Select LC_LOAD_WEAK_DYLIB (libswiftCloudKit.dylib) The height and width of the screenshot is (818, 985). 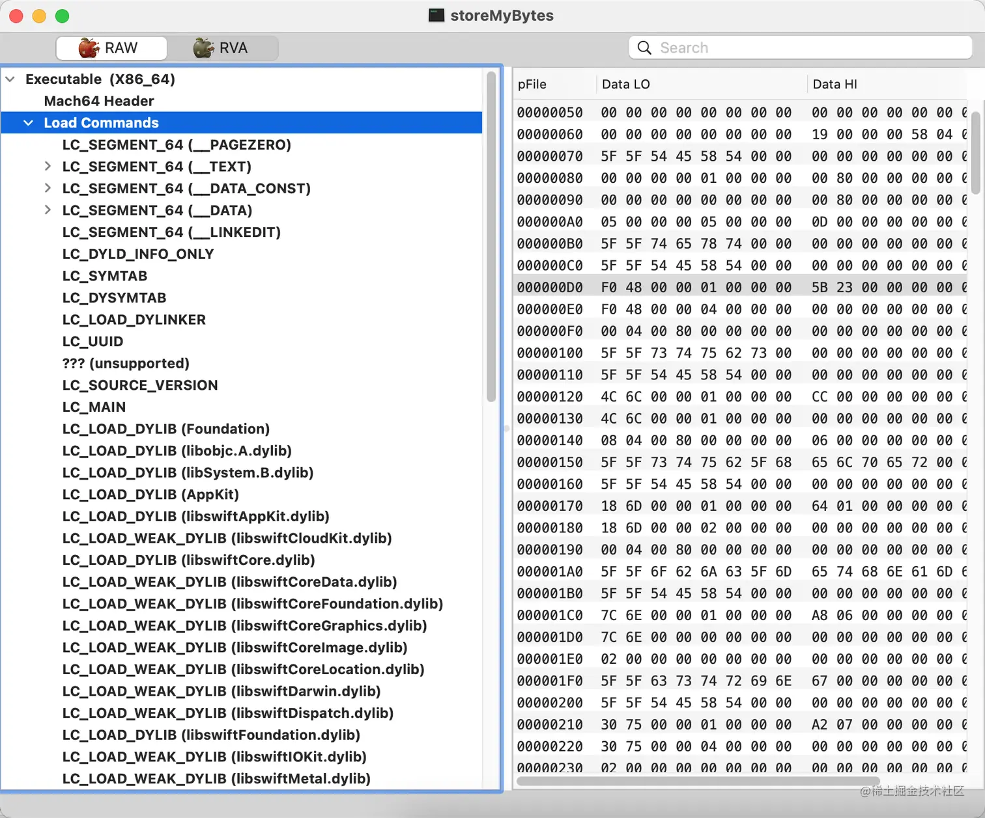[x=227, y=538]
